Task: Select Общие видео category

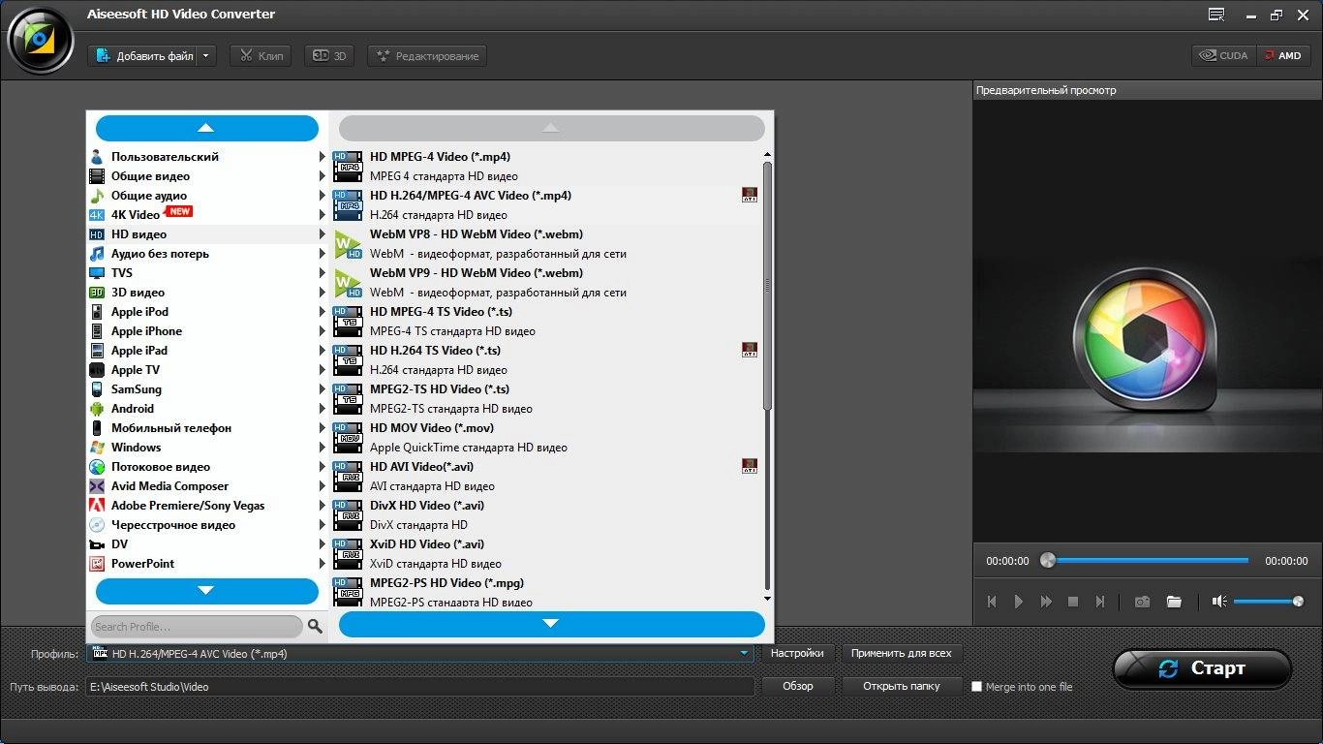Action: click(x=207, y=176)
